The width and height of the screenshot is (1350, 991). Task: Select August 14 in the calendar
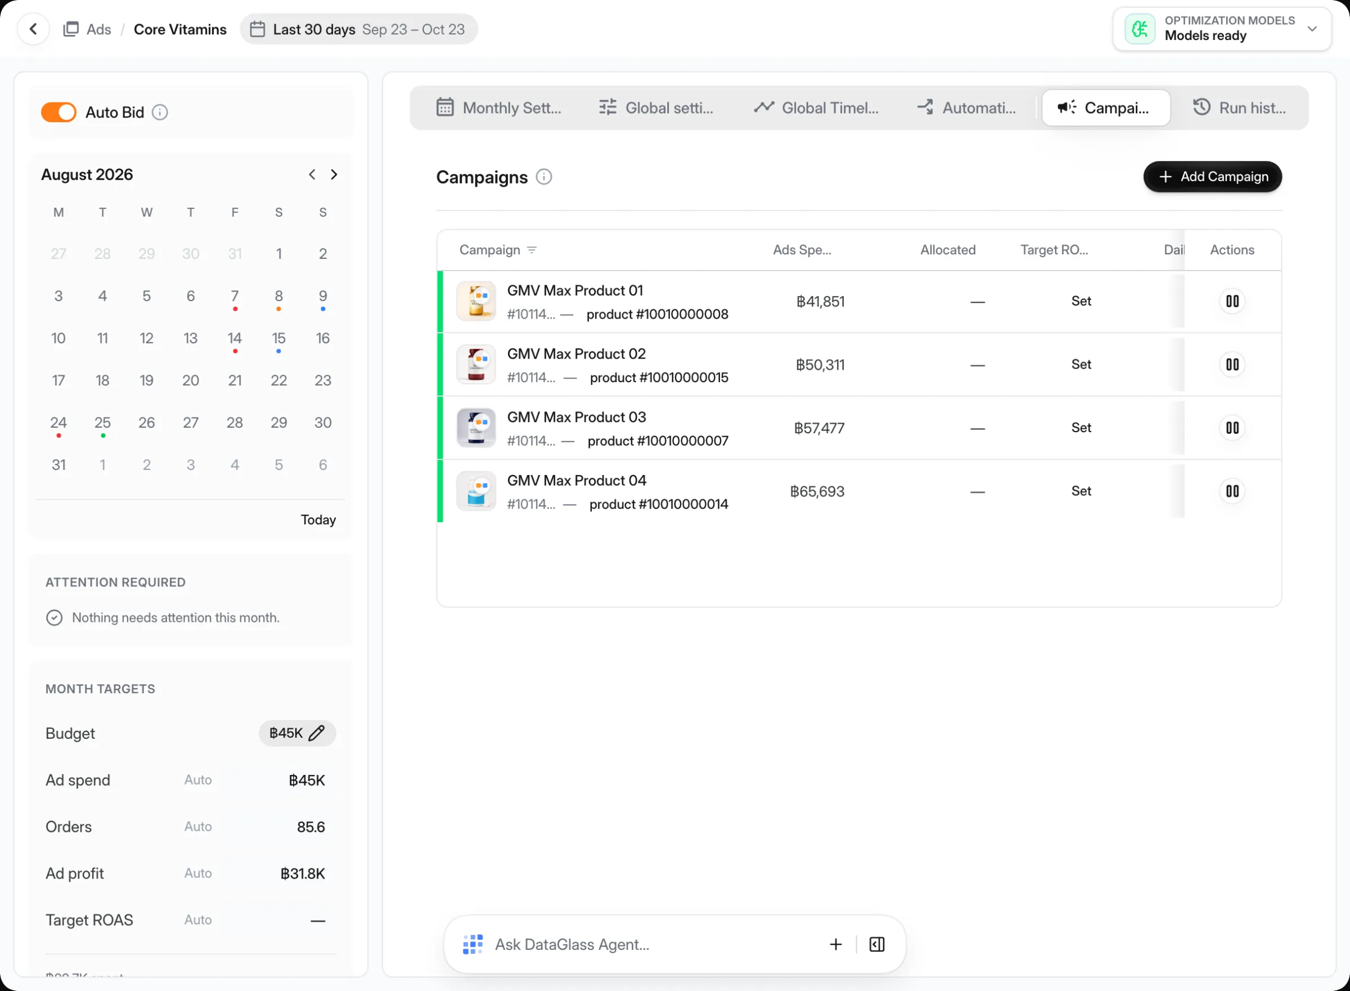[235, 338]
